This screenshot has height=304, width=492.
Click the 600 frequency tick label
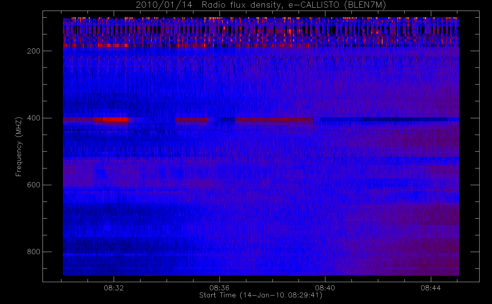[33, 185]
